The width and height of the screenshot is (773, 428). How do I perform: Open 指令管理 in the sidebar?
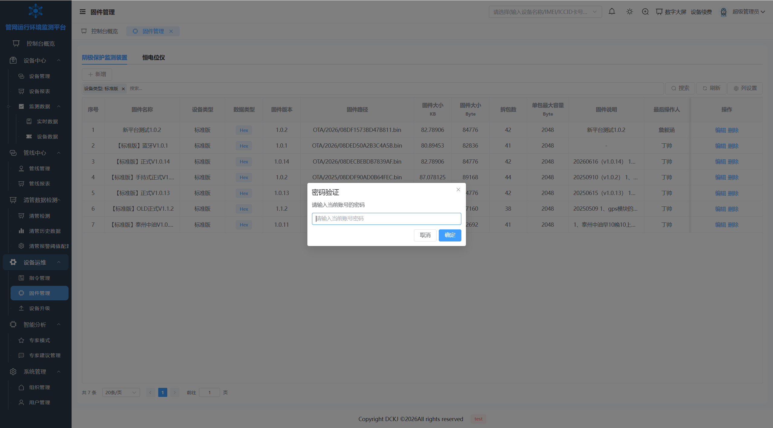tap(40, 278)
